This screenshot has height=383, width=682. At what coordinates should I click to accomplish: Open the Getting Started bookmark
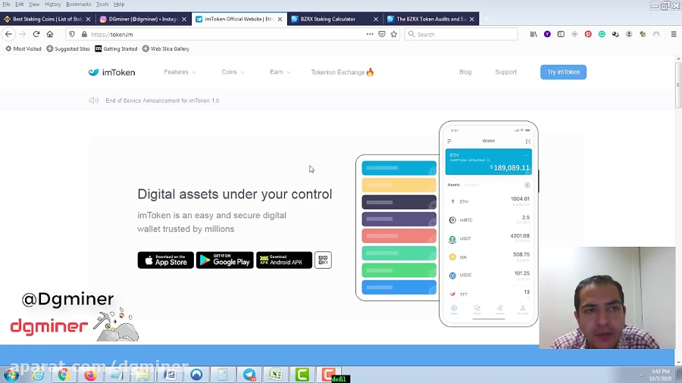tap(116, 48)
